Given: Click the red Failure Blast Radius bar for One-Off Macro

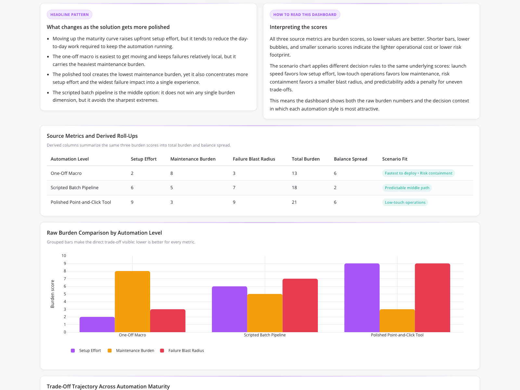Looking at the screenshot, I should click(x=168, y=321).
